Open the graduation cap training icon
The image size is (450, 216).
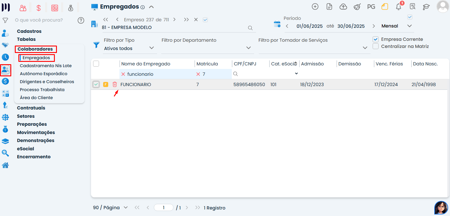point(426,7)
